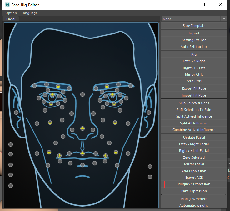Select the lower controller at bottom right
Image resolution: width=230 pixels, height=211 pixels.
point(150,177)
